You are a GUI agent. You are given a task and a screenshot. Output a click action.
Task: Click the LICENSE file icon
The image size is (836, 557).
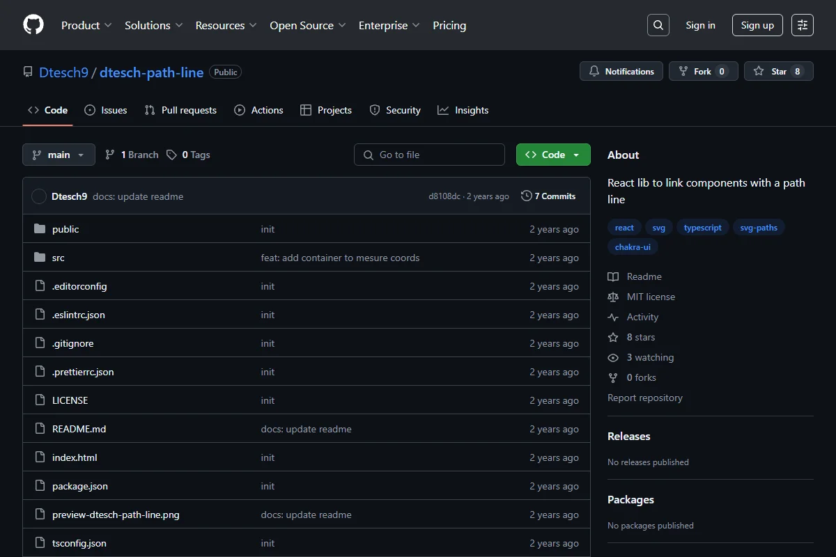click(x=40, y=400)
